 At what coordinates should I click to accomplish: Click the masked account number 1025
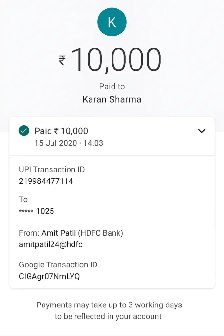(37, 211)
